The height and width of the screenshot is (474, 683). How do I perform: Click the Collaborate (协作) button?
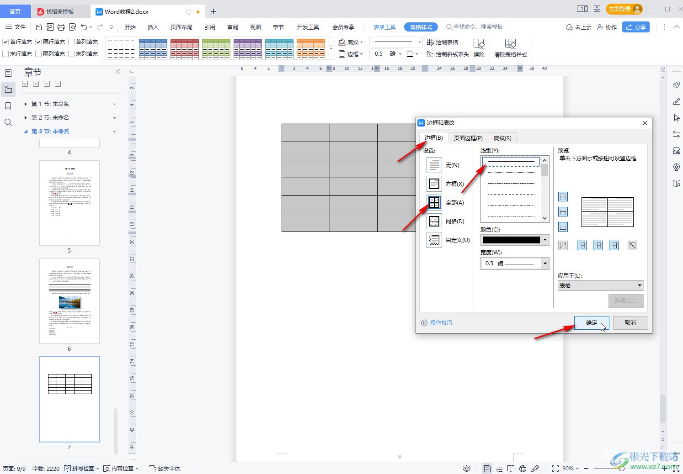coord(607,27)
